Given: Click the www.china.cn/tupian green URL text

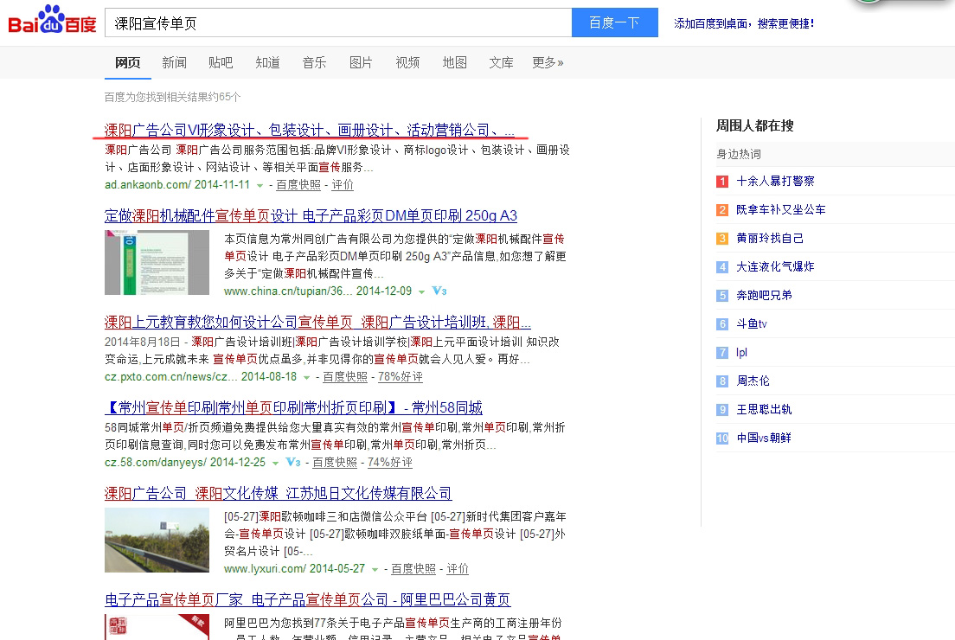Looking at the screenshot, I should pos(318,291).
